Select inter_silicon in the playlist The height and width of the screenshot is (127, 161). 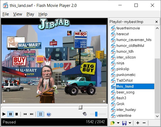point(126,57)
